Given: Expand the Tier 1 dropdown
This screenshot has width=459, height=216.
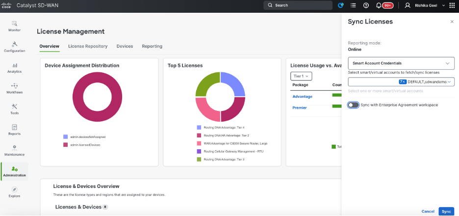Looking at the screenshot, I should click(x=301, y=76).
